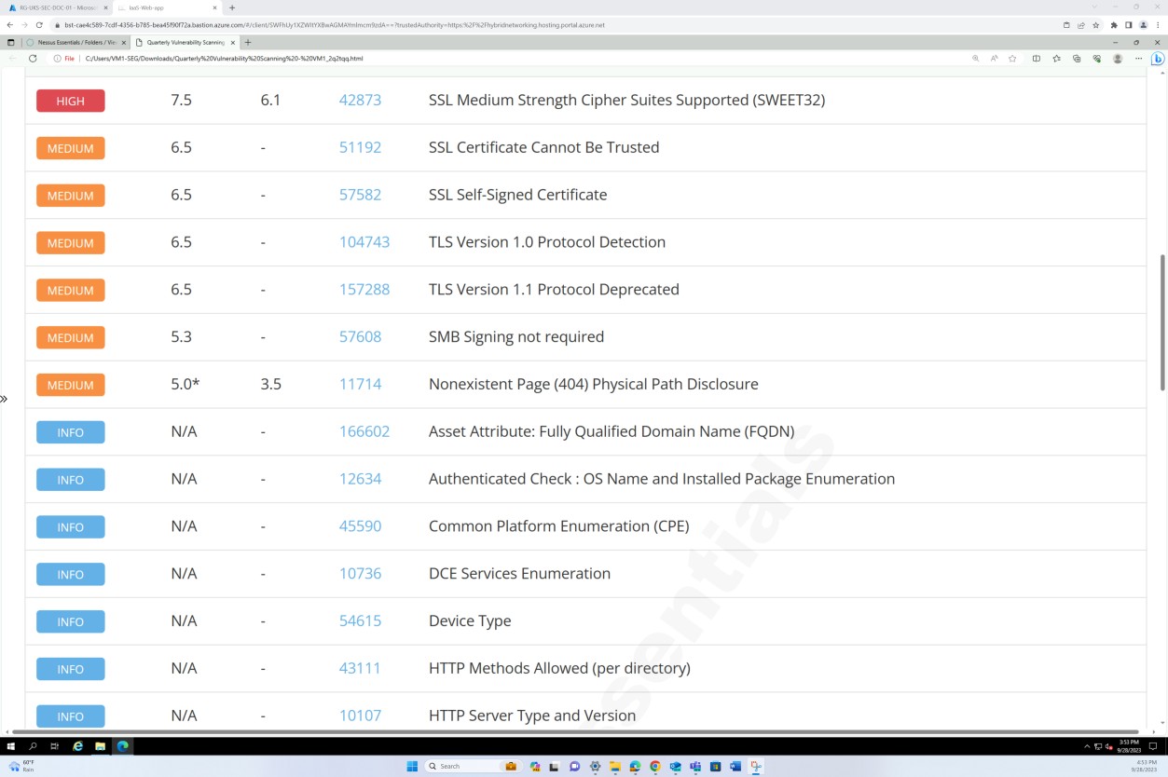1168x777 pixels.
Task: Open weather widget showing 60°F Rain
Action: coord(21,766)
